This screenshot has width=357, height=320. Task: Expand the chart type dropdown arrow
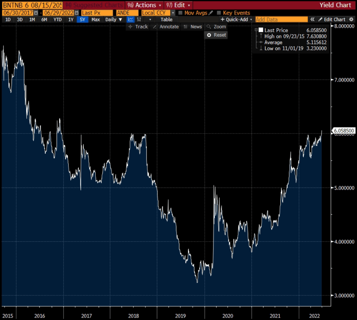click(x=150, y=20)
